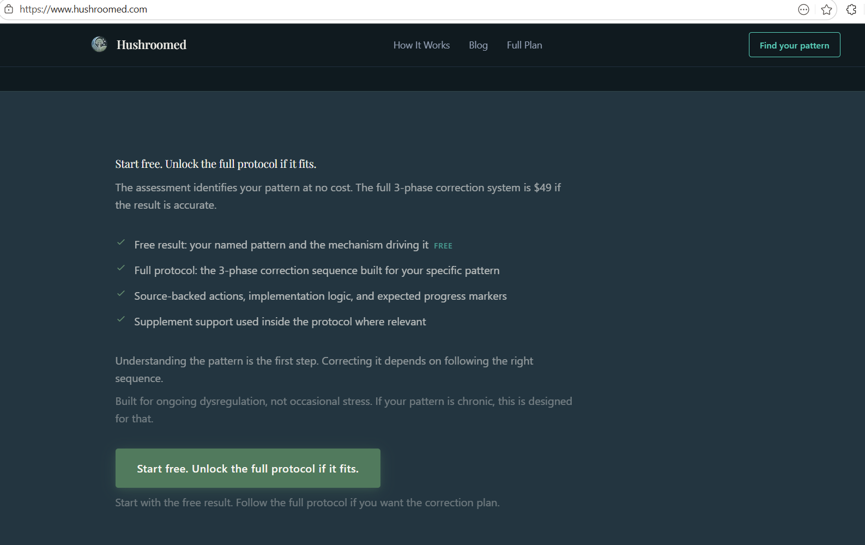865x545 pixels.
Task: Click the paragraph mentioning the $49 correction system
Action: pos(337,196)
